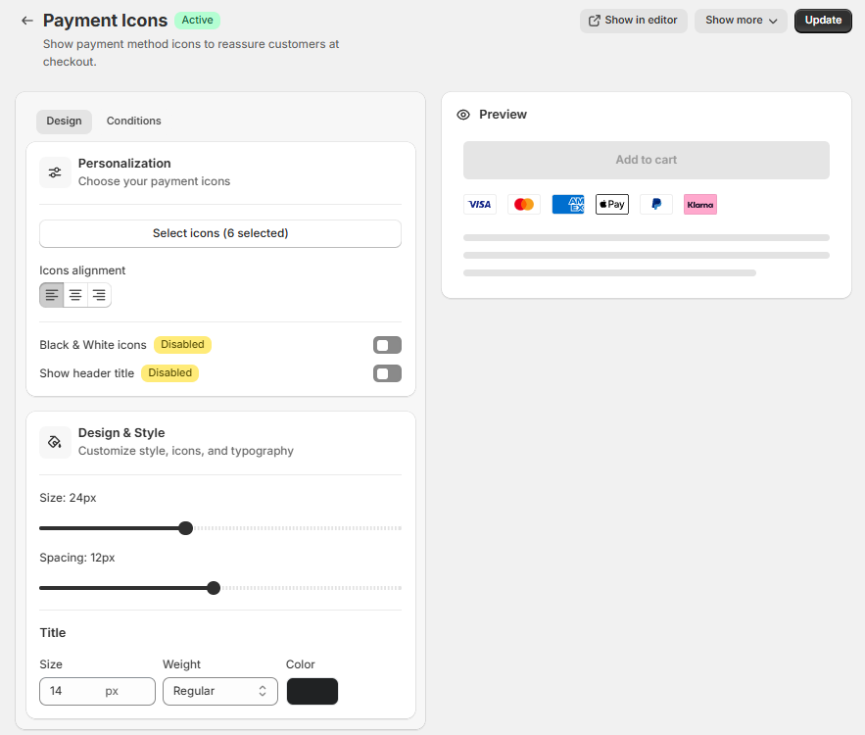
Task: Switch to the Conditions tab
Action: point(134,122)
